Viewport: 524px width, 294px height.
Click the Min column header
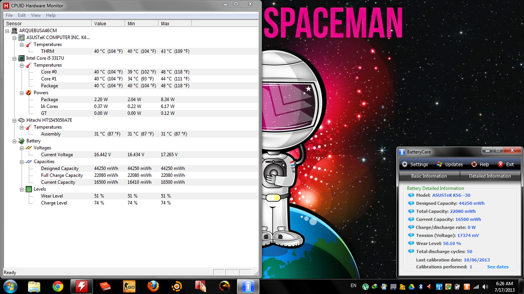click(x=142, y=24)
